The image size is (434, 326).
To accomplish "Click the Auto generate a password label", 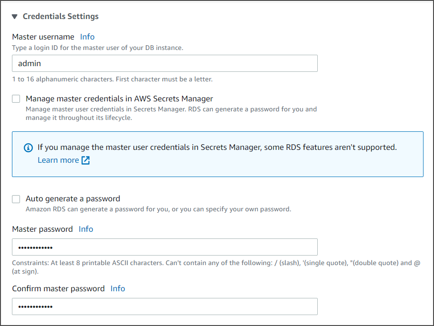I will [x=73, y=198].
